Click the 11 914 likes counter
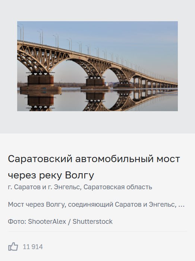The image size is (195, 261). click(33, 247)
